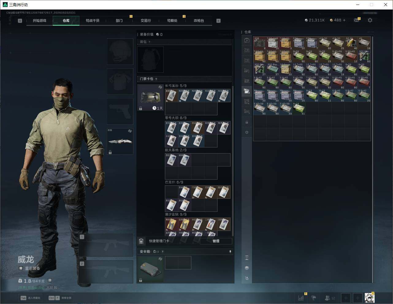The image size is (393, 304).
Task: Select the empty helmet equipment slot
Action: pos(120,51)
